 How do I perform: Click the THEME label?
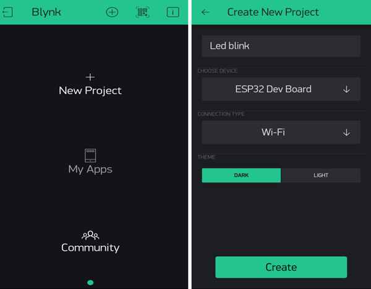[207, 157]
